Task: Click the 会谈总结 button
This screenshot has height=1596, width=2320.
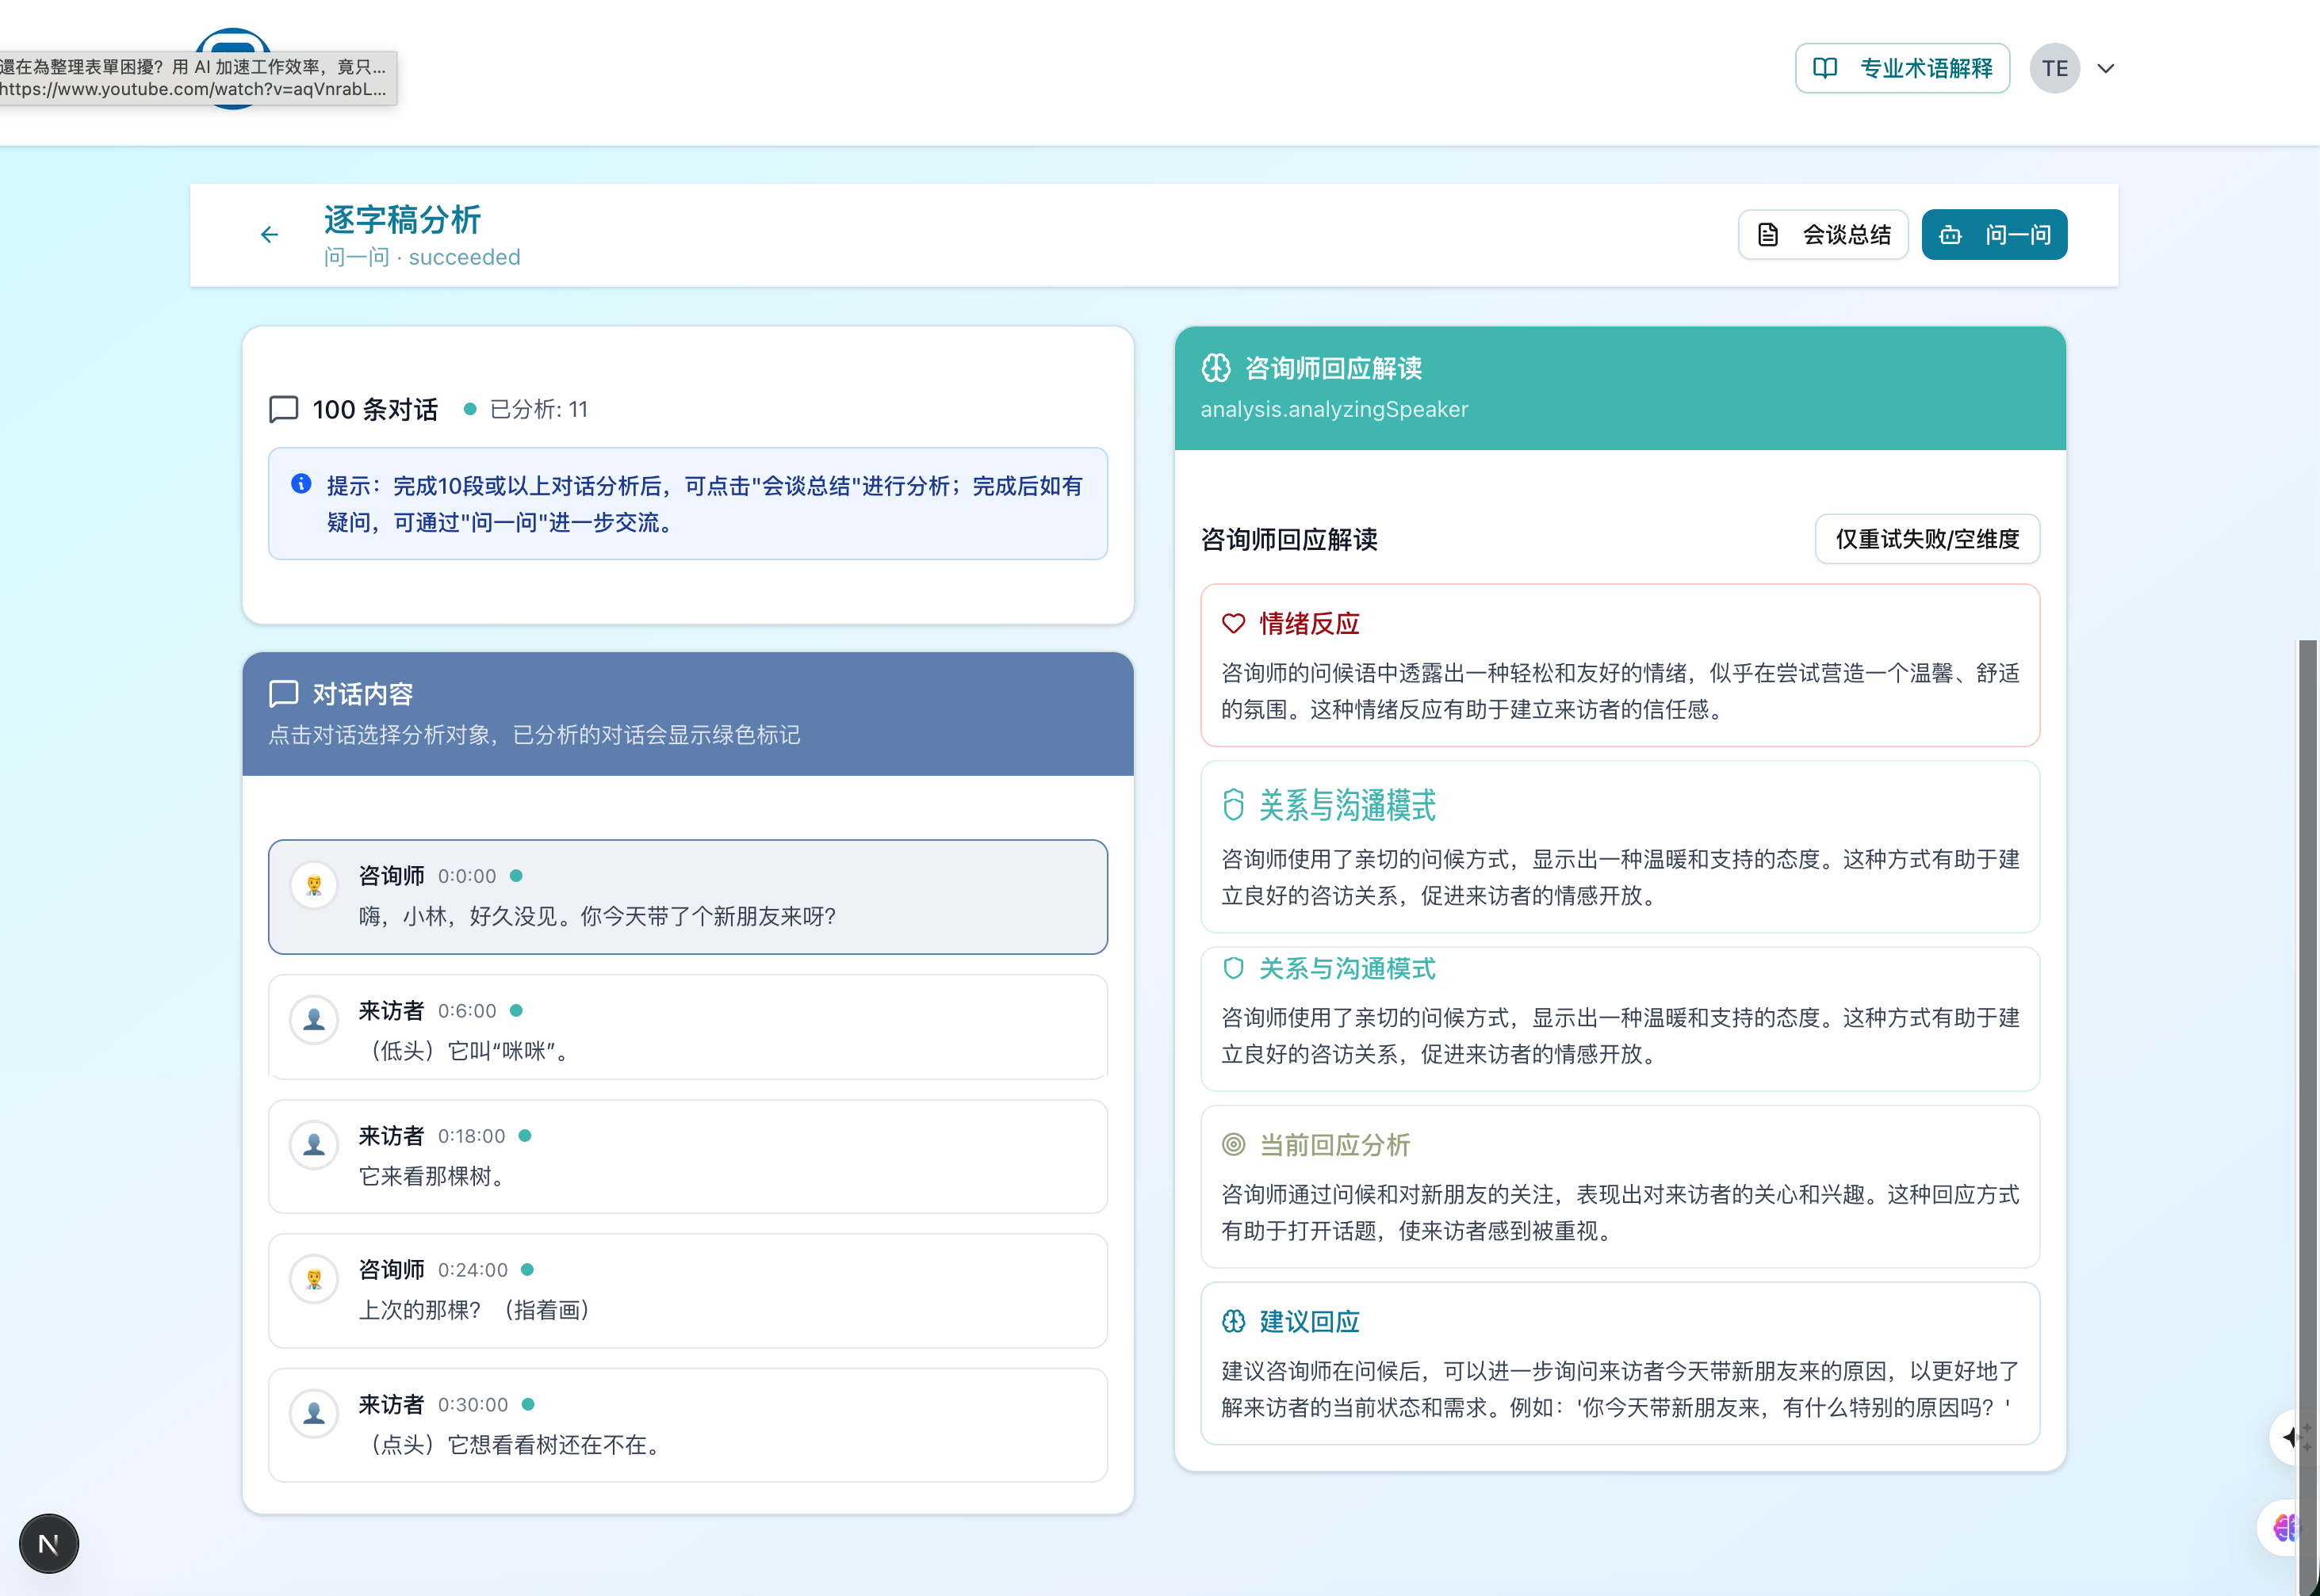Action: pos(1823,234)
